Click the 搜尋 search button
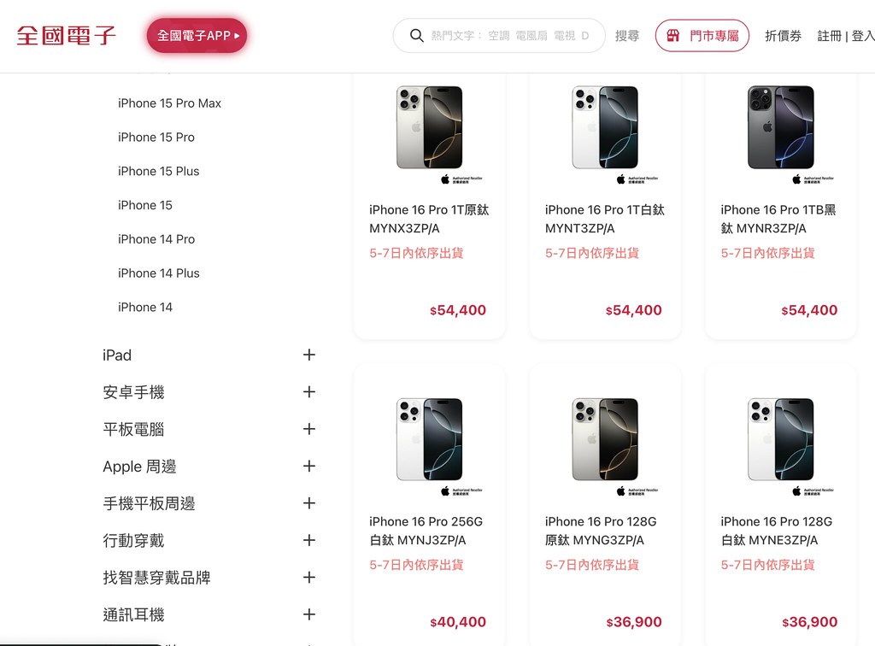 point(627,36)
